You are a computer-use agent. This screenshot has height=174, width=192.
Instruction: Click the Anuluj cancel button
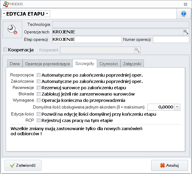coord(169,165)
